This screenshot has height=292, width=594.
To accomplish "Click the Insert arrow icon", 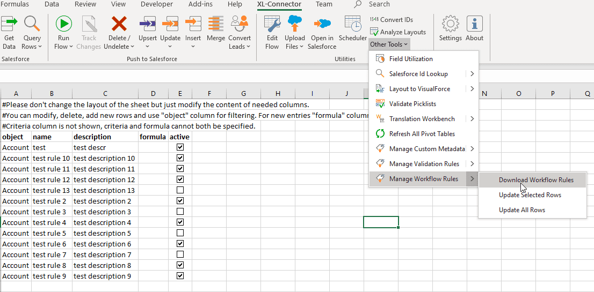I will (193, 24).
